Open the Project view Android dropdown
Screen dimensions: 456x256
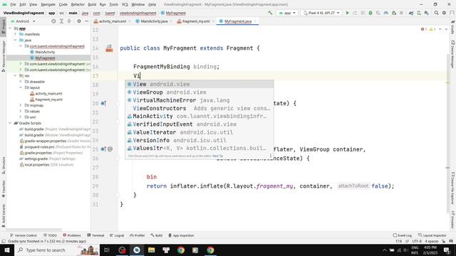(x=23, y=21)
